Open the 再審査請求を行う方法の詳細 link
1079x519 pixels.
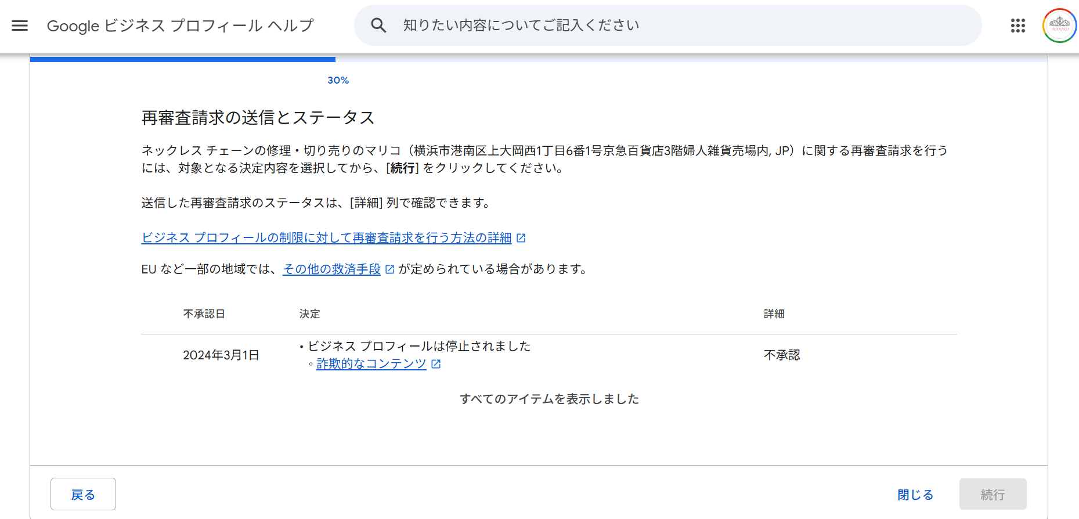[327, 237]
